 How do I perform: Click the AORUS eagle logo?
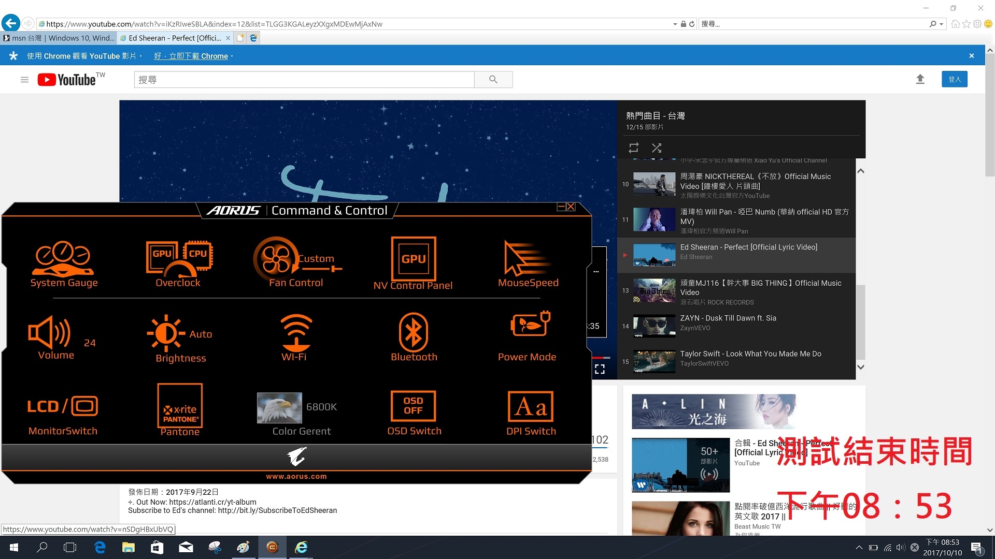(x=296, y=457)
